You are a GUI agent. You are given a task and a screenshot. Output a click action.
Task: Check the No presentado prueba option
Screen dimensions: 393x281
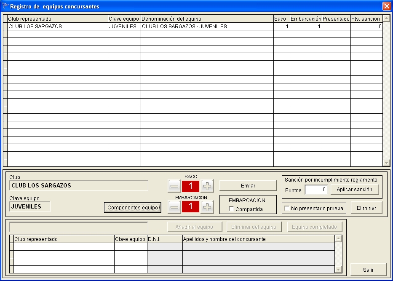pyautogui.click(x=287, y=208)
